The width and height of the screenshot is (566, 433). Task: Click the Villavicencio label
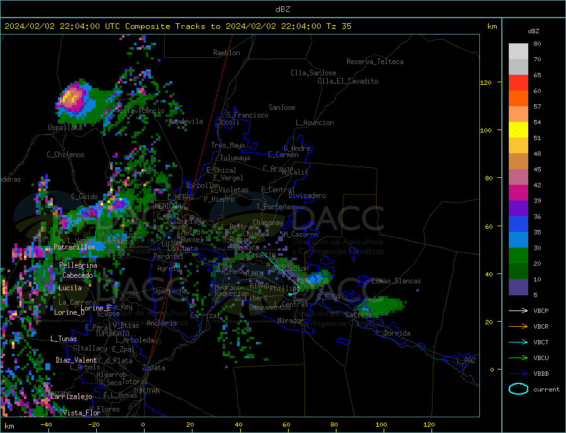point(140,111)
